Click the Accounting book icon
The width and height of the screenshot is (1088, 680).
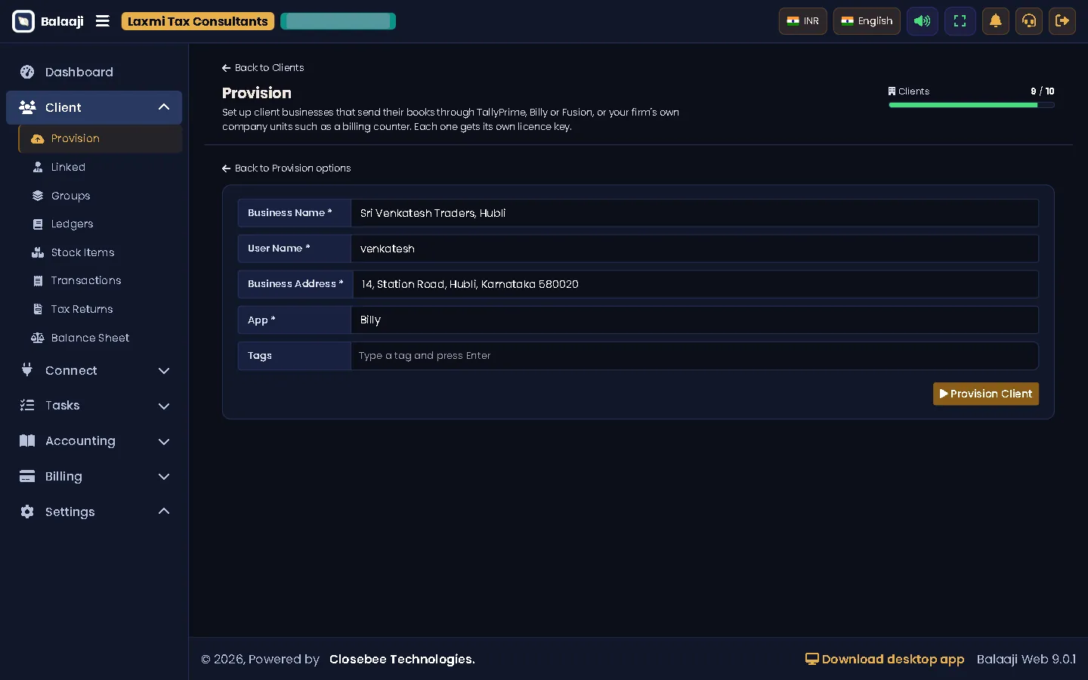click(27, 440)
